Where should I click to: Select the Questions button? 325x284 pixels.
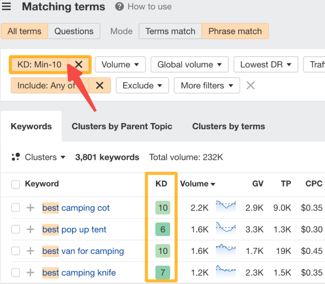click(x=74, y=31)
